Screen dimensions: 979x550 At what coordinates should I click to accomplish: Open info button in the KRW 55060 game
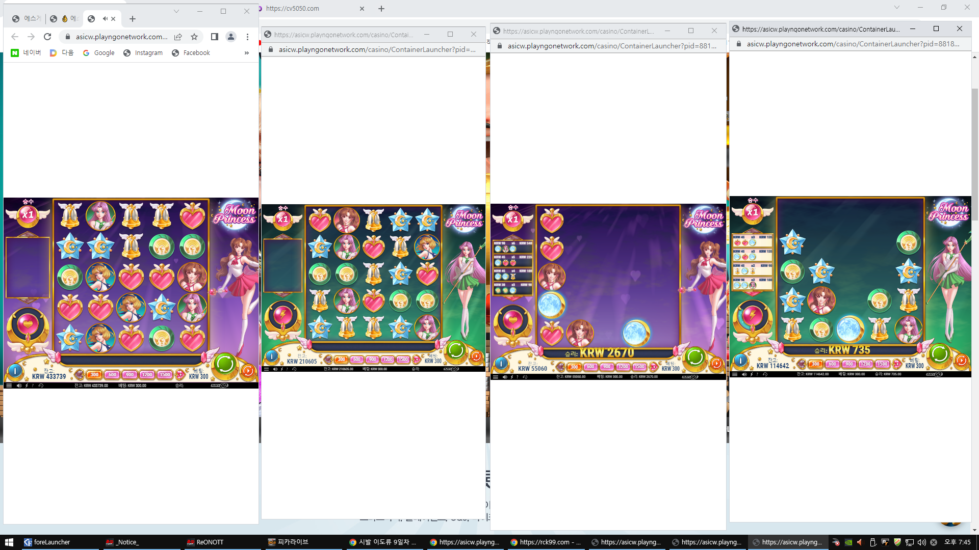pos(501,363)
